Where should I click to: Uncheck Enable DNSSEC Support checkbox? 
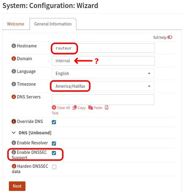click(x=54, y=153)
